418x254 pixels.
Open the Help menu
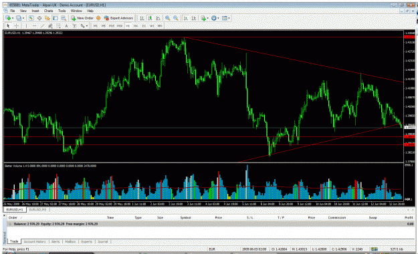point(90,11)
